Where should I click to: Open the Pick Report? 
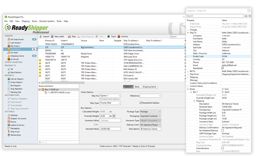16,85
